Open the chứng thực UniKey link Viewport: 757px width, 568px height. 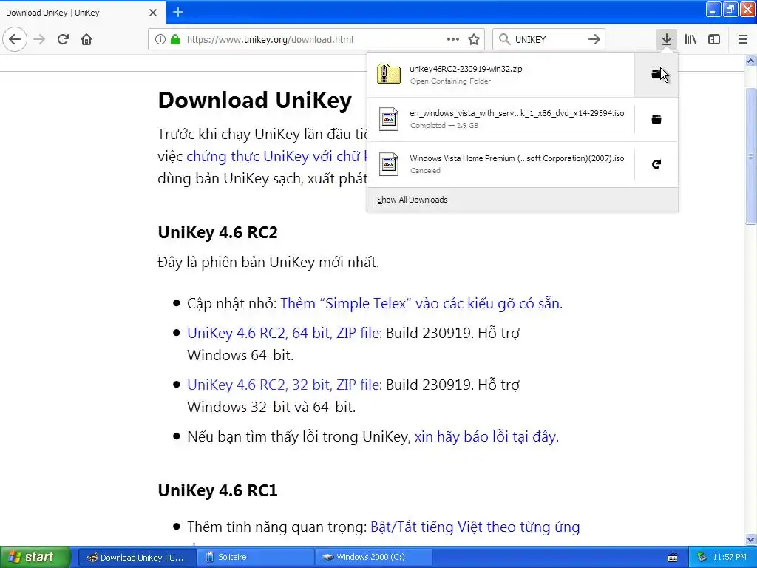(x=276, y=156)
